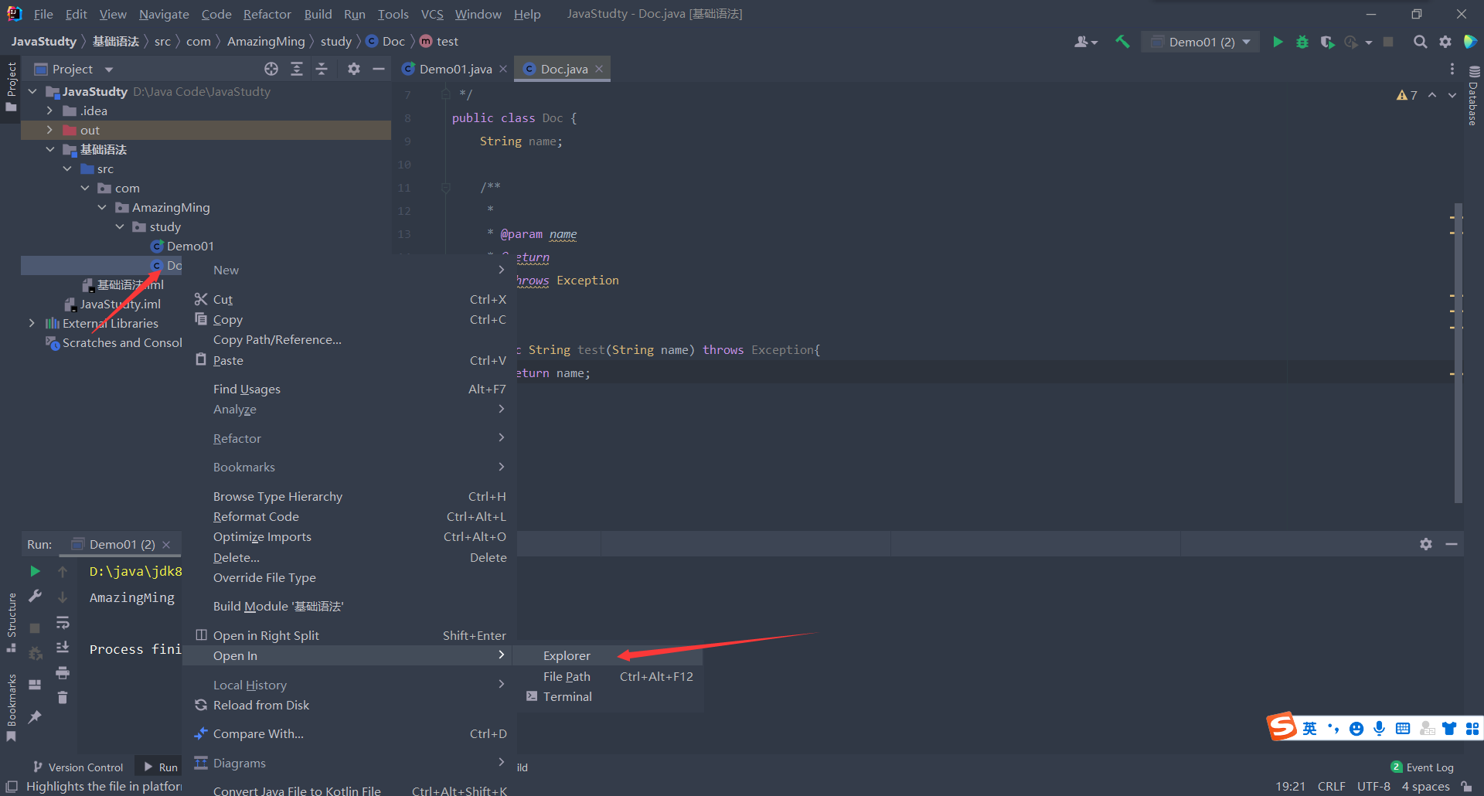Collapse the src folder
The height and width of the screenshot is (796, 1484).
pyautogui.click(x=67, y=168)
